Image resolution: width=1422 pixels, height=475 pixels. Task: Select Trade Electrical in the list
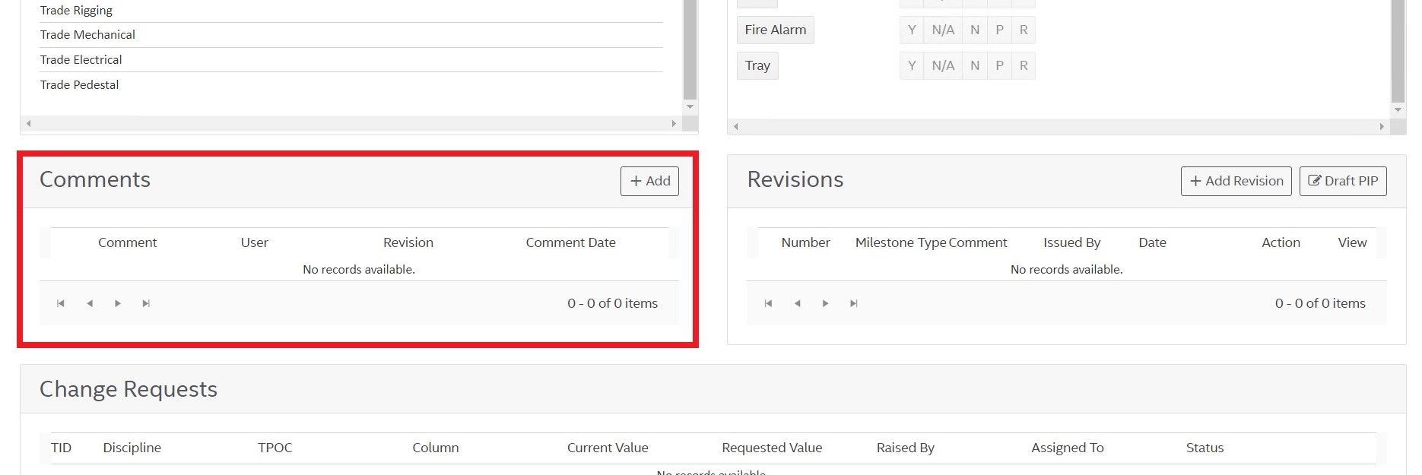81,60
